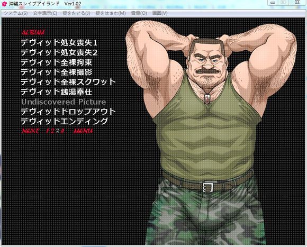Open the 文字表示(C) menu
307x247 pixels.
point(45,13)
